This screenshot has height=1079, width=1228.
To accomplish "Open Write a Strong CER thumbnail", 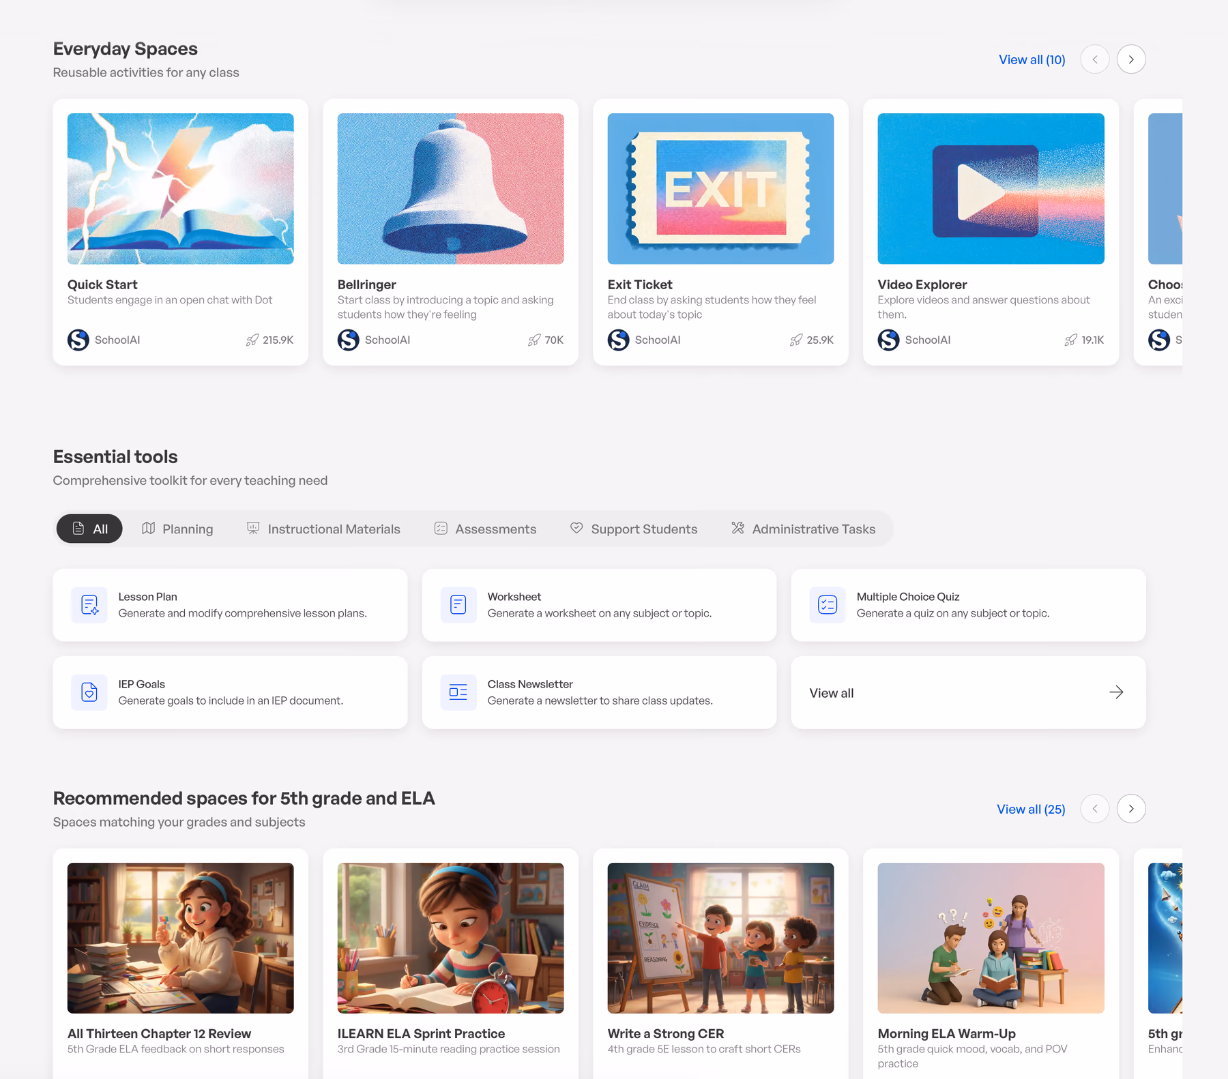I will 721,938.
